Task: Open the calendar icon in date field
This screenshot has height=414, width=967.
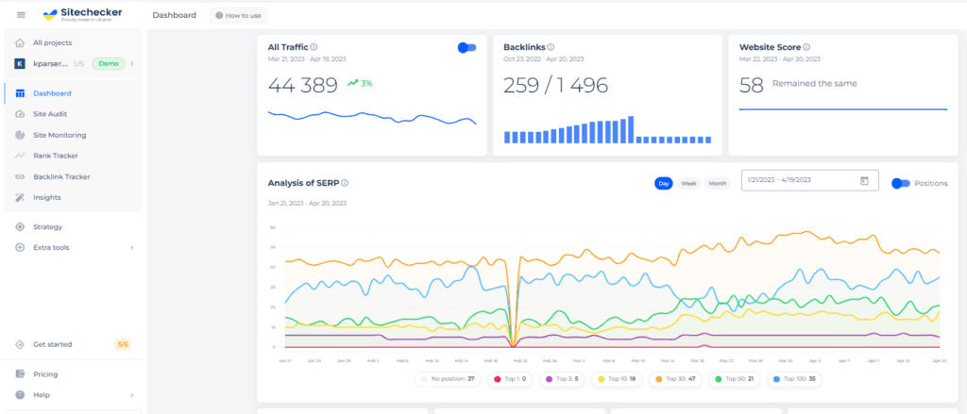Action: point(864,180)
